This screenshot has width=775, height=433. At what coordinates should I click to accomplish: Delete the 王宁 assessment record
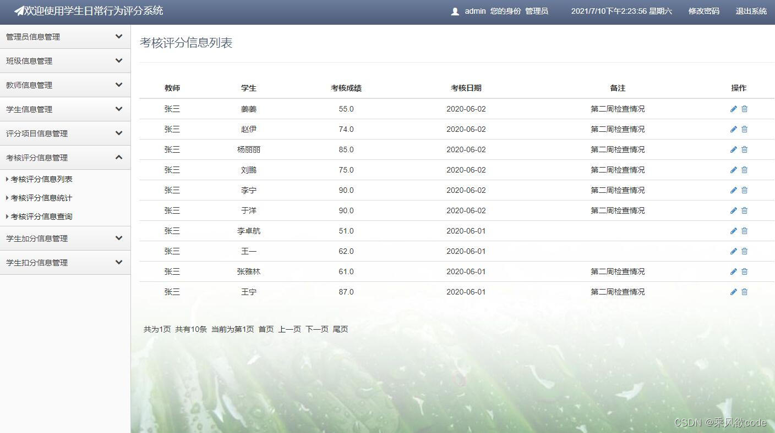[744, 292]
